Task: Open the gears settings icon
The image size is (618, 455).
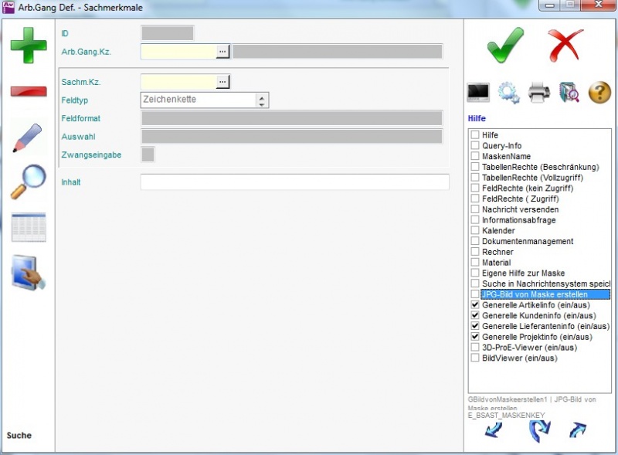Action: tap(508, 93)
